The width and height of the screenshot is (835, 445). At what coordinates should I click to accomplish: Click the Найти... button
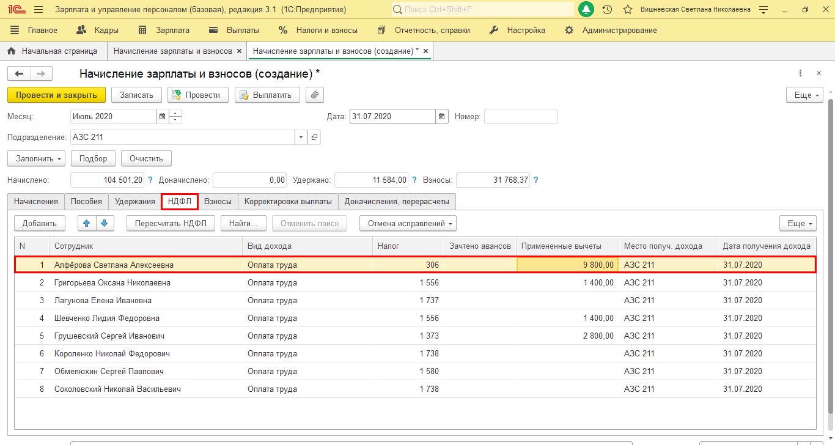click(x=243, y=223)
